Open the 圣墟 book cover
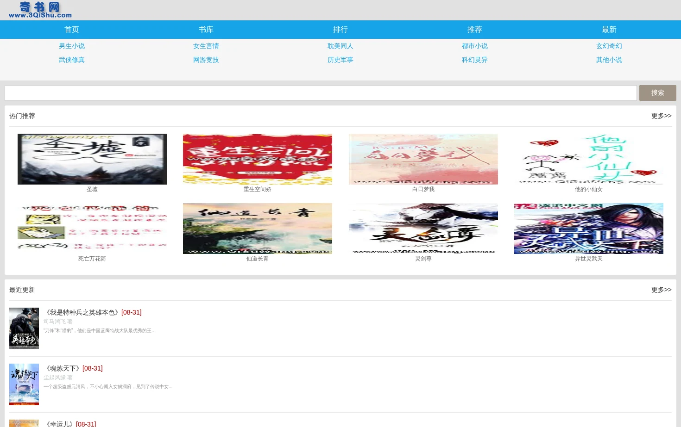 click(92, 159)
